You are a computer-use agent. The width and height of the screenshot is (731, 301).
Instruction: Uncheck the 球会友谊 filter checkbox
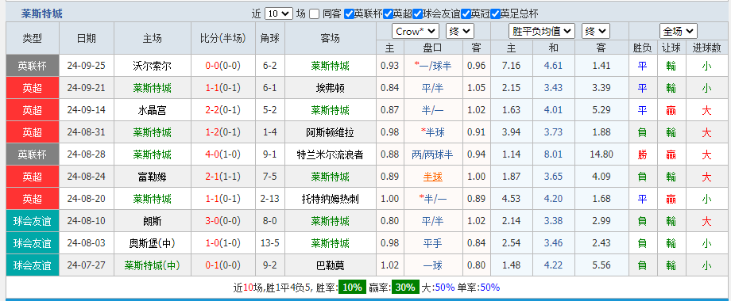(x=417, y=14)
